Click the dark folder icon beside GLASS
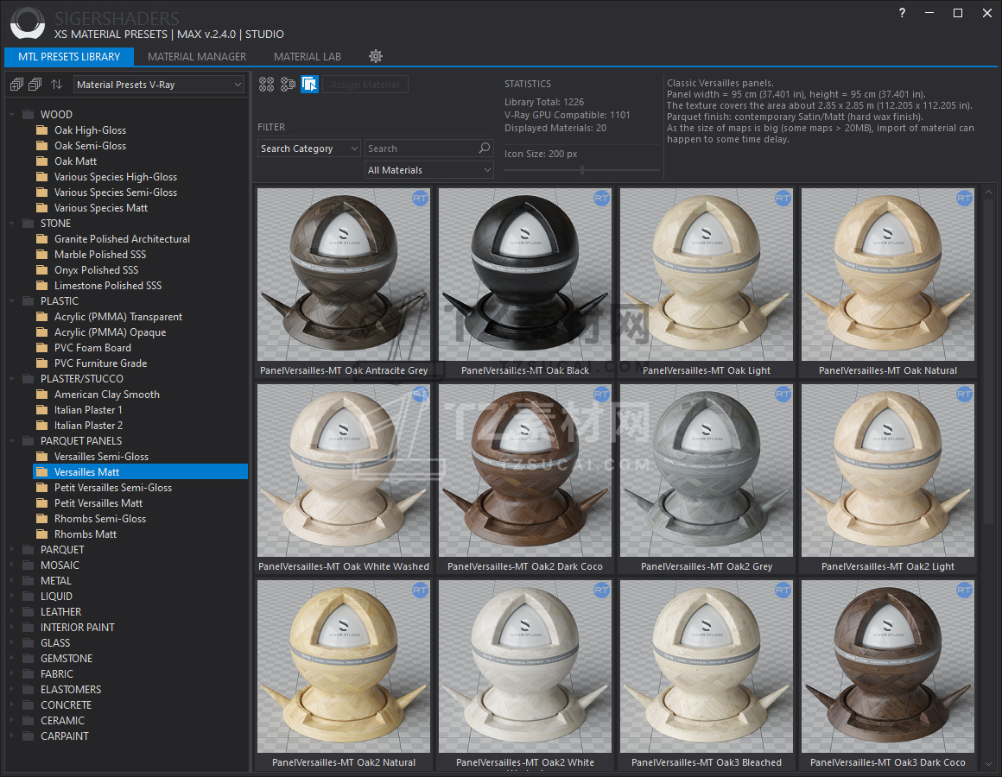 point(29,643)
